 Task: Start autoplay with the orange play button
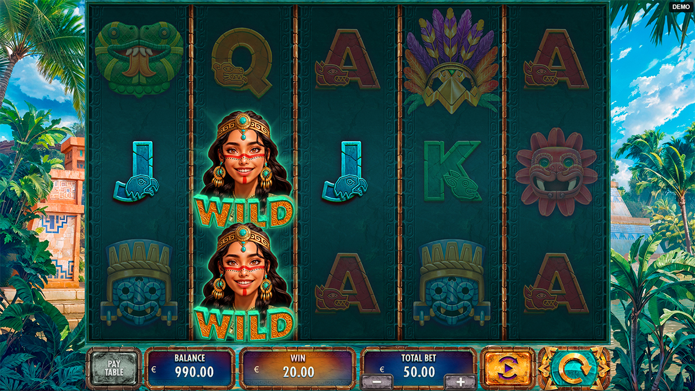(x=508, y=368)
